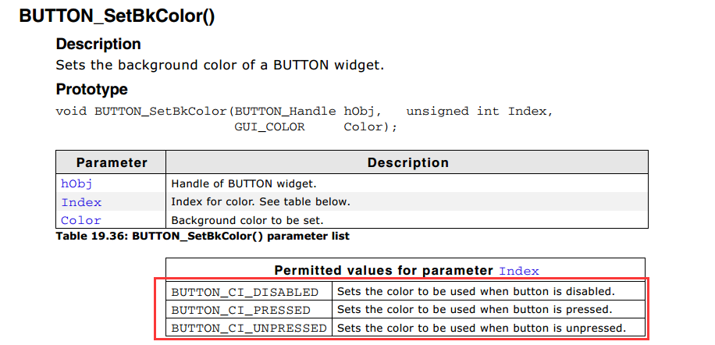Screen dimensions: 715x345
Task: Click the Description column header in table
Action: click(x=408, y=162)
